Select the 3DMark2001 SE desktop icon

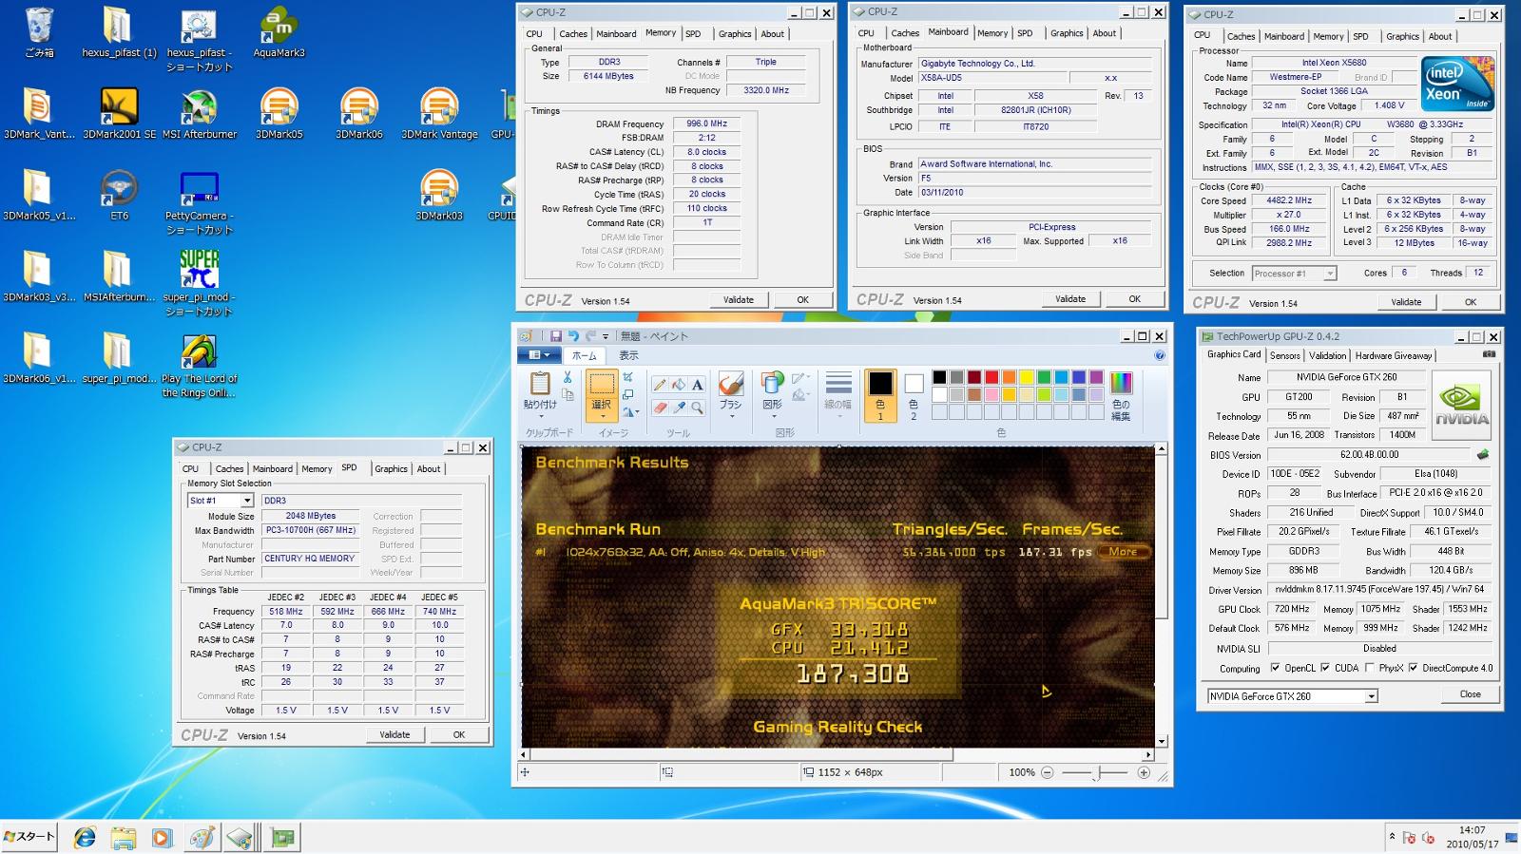click(119, 114)
